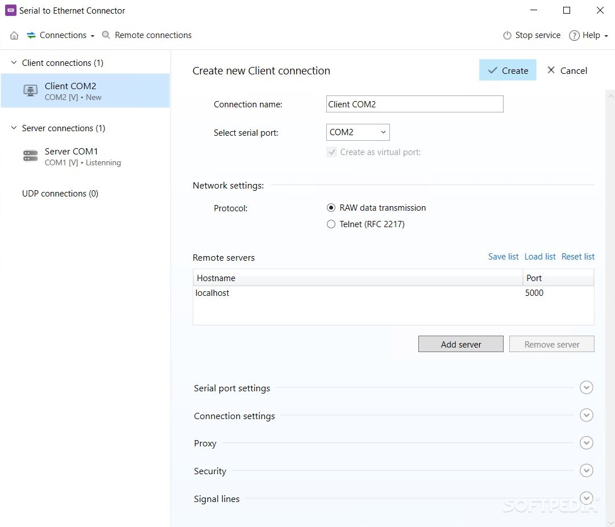Image resolution: width=615 pixels, height=527 pixels.
Task: Expand the Signal lines section
Action: click(x=587, y=499)
